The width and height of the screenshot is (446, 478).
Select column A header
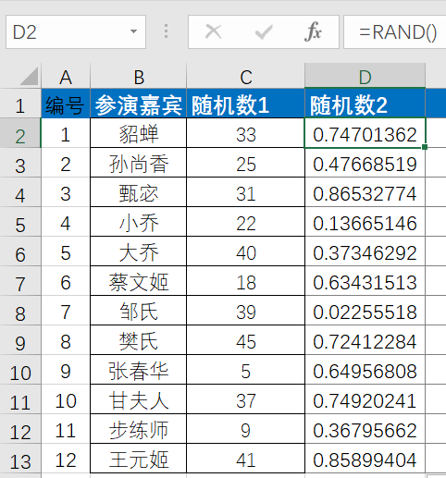[x=66, y=76]
